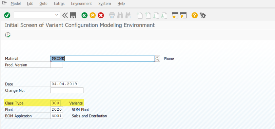Click the 'Material' field label
Viewport: 275px width, 129px height.
coord(11,59)
